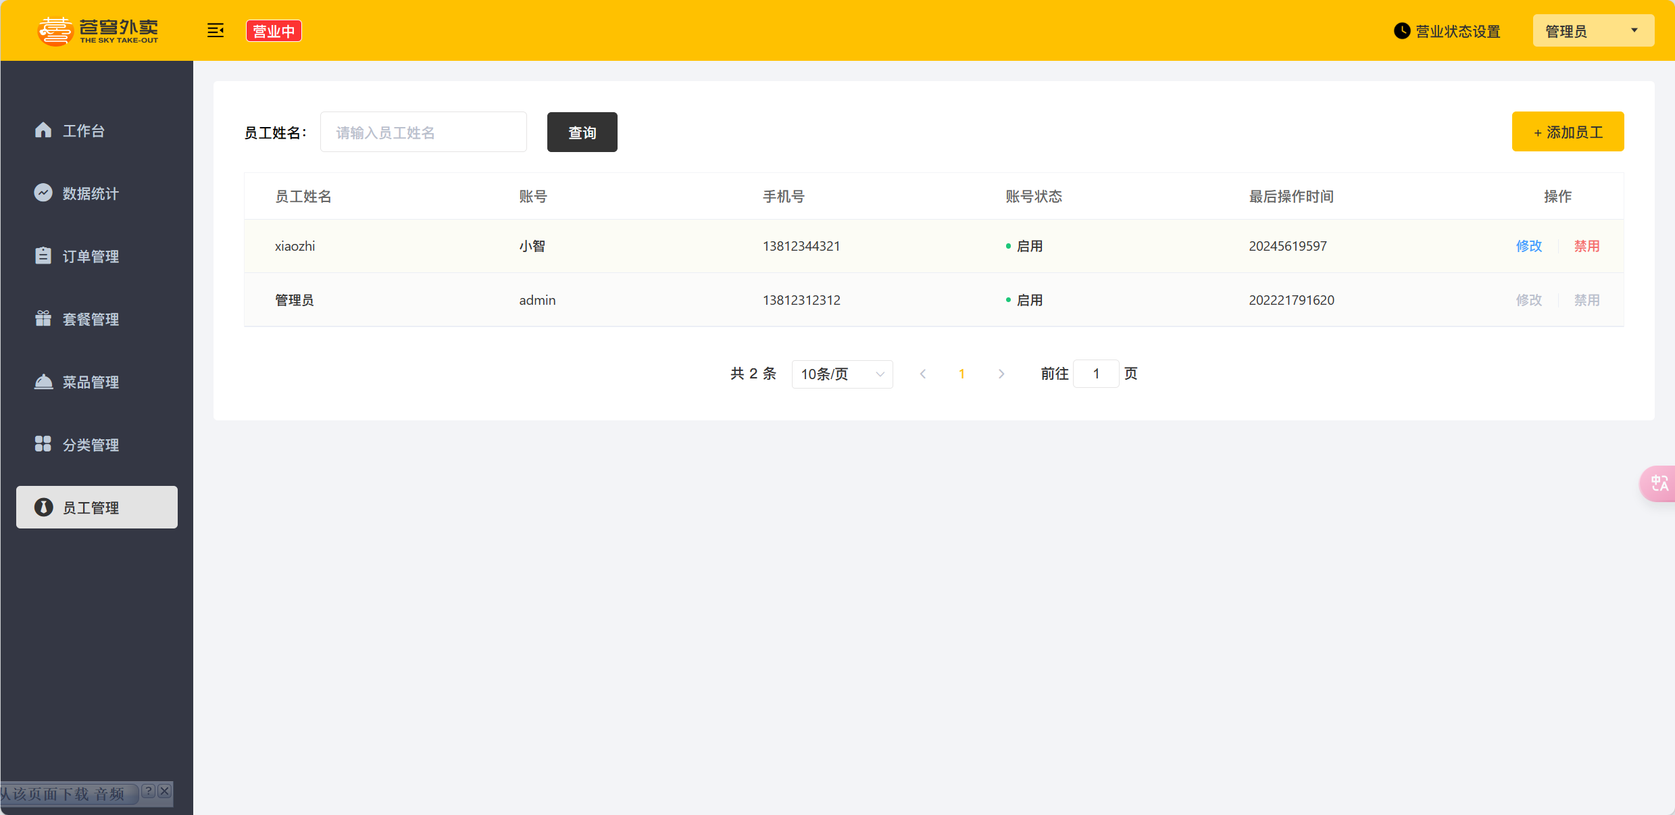Expand the 管理员 user dropdown
The height and width of the screenshot is (815, 1675).
pyautogui.click(x=1593, y=31)
